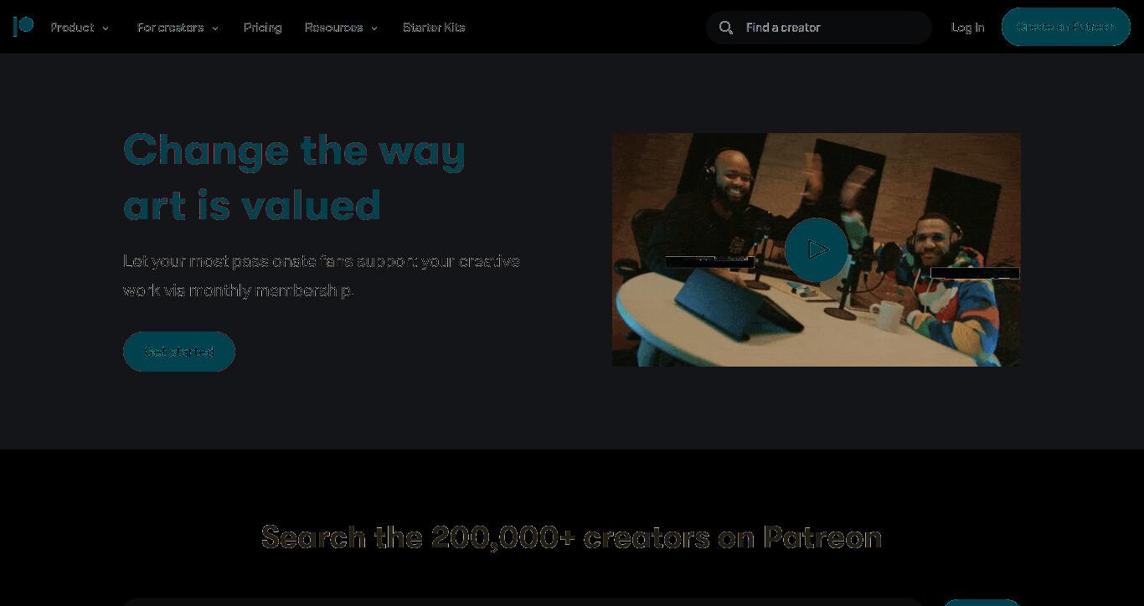Focus the large creator search bar

click(x=523, y=602)
